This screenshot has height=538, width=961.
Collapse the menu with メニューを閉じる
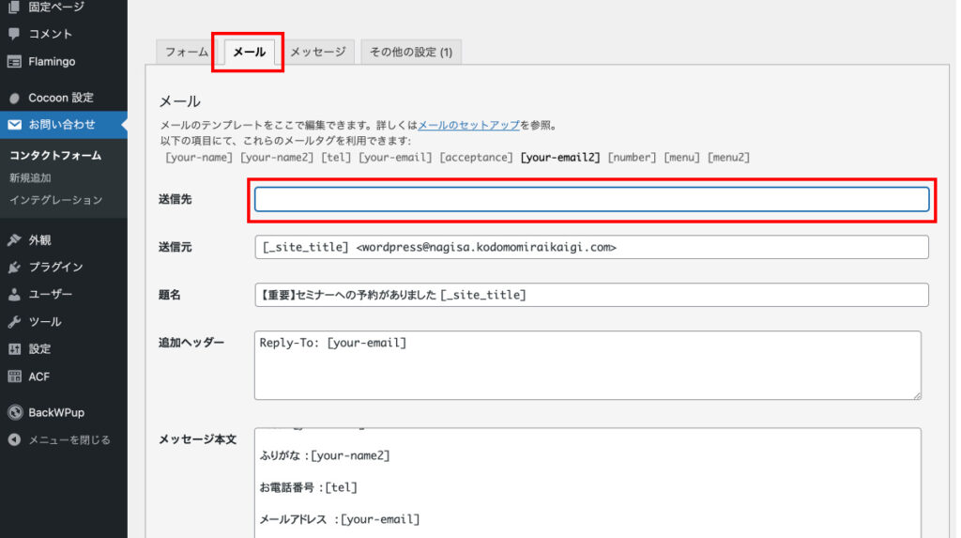point(69,439)
